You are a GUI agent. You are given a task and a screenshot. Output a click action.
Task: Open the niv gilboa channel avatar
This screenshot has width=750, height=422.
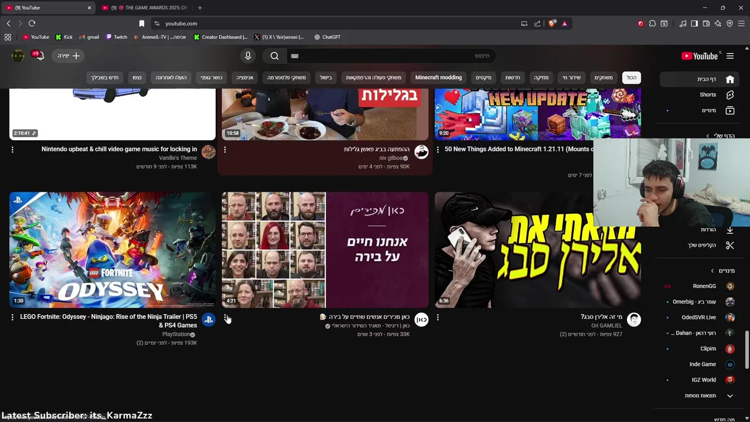click(421, 152)
